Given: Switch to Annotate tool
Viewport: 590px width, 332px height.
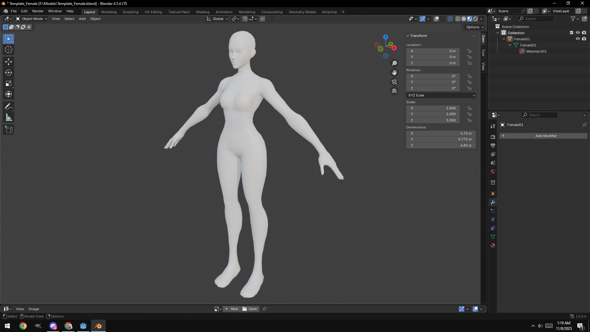Looking at the screenshot, I should tap(9, 107).
